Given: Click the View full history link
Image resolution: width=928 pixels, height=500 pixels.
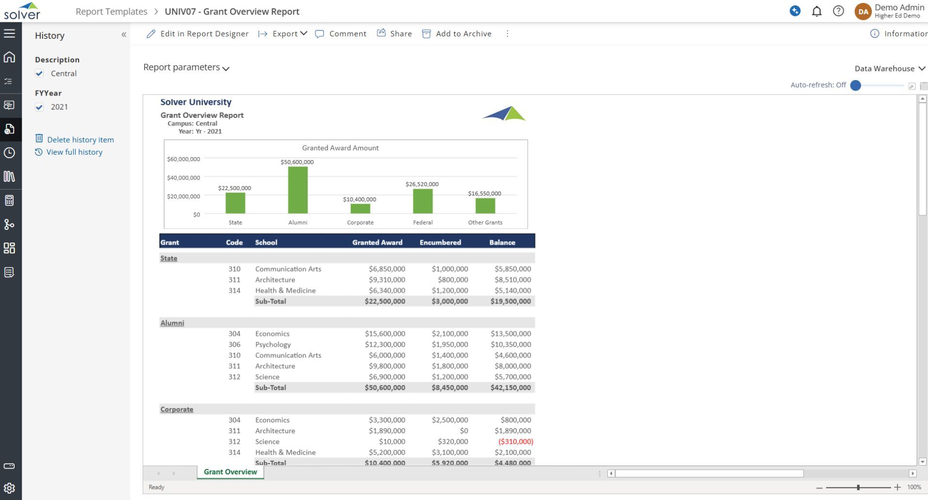Looking at the screenshot, I should (x=74, y=152).
